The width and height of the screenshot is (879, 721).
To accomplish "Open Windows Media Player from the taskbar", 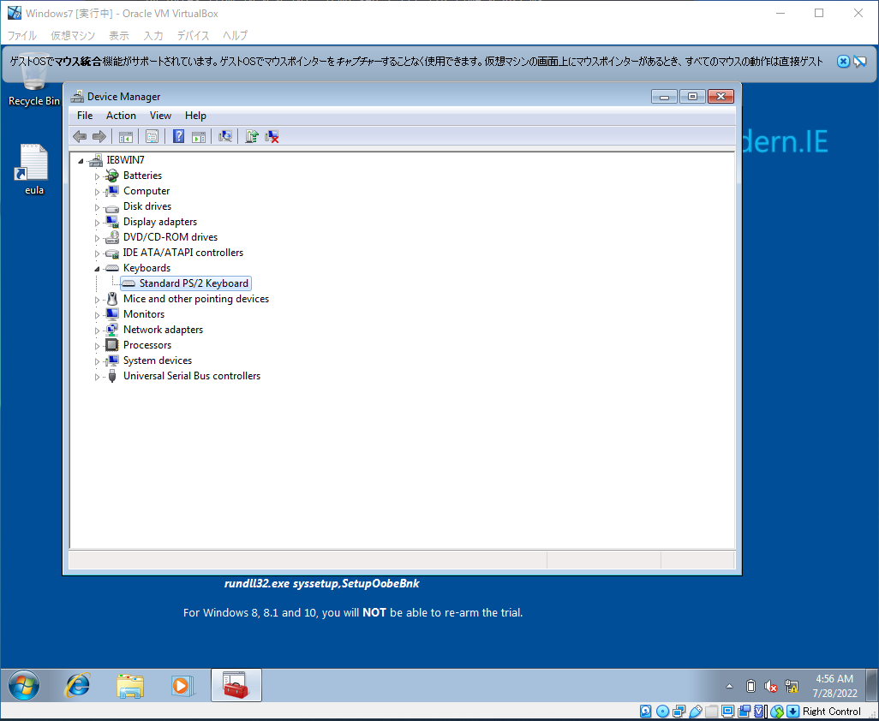I will tap(182, 685).
